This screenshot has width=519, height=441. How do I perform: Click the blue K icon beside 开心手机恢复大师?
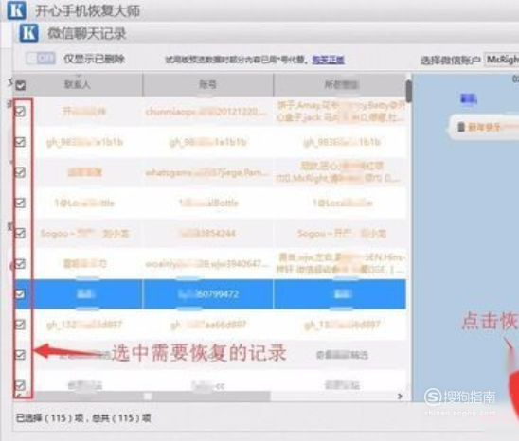(16, 10)
